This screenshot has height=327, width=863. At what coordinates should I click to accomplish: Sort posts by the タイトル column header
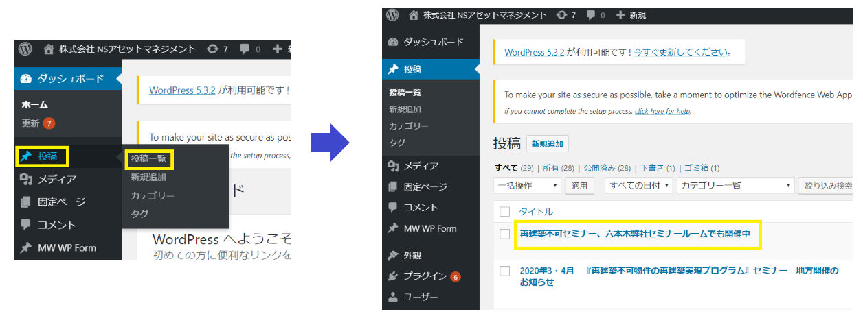point(536,211)
